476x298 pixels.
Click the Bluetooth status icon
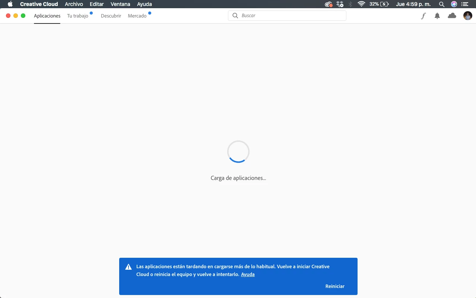pyautogui.click(x=350, y=4)
